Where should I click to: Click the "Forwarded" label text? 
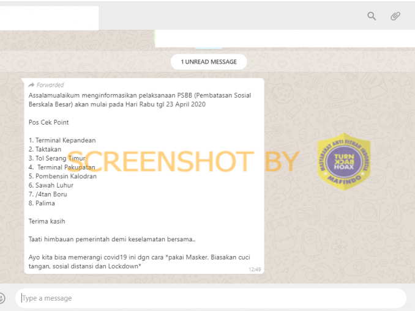click(x=50, y=85)
